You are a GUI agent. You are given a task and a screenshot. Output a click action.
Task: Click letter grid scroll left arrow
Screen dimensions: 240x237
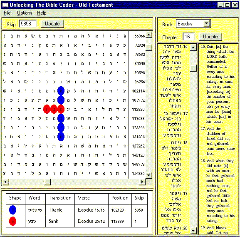(6, 182)
